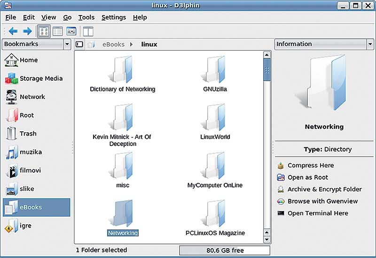Switch to preview view mode

pos(71,31)
